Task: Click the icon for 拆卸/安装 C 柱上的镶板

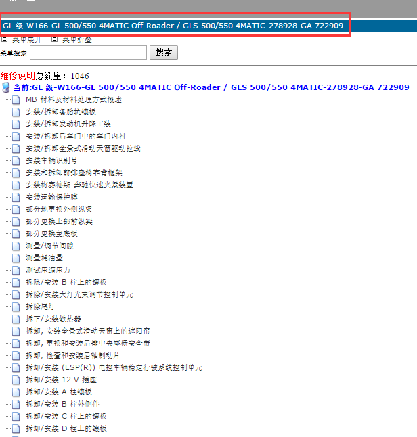Action: (x=16, y=417)
